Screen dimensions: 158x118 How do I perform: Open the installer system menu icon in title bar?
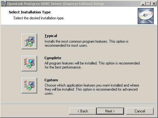point(4,4)
